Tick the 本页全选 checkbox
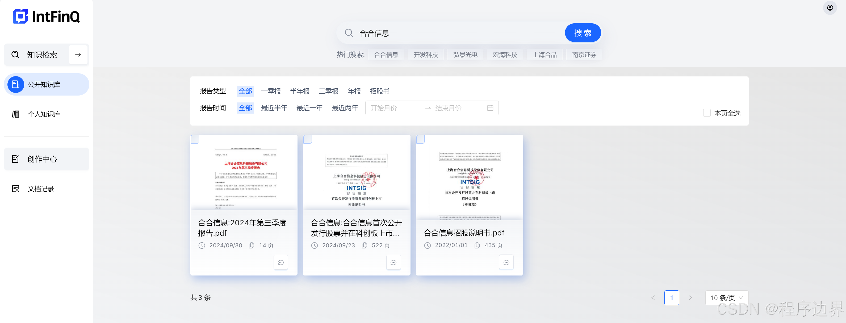The width and height of the screenshot is (846, 323). point(706,113)
